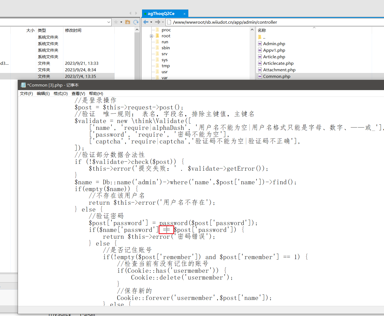Click the Appv1.php file icon
The height and width of the screenshot is (316, 384).
coord(260,50)
